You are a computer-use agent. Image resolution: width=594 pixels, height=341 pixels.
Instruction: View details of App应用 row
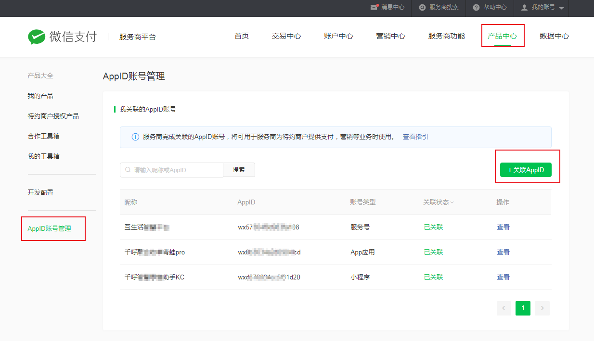(503, 252)
